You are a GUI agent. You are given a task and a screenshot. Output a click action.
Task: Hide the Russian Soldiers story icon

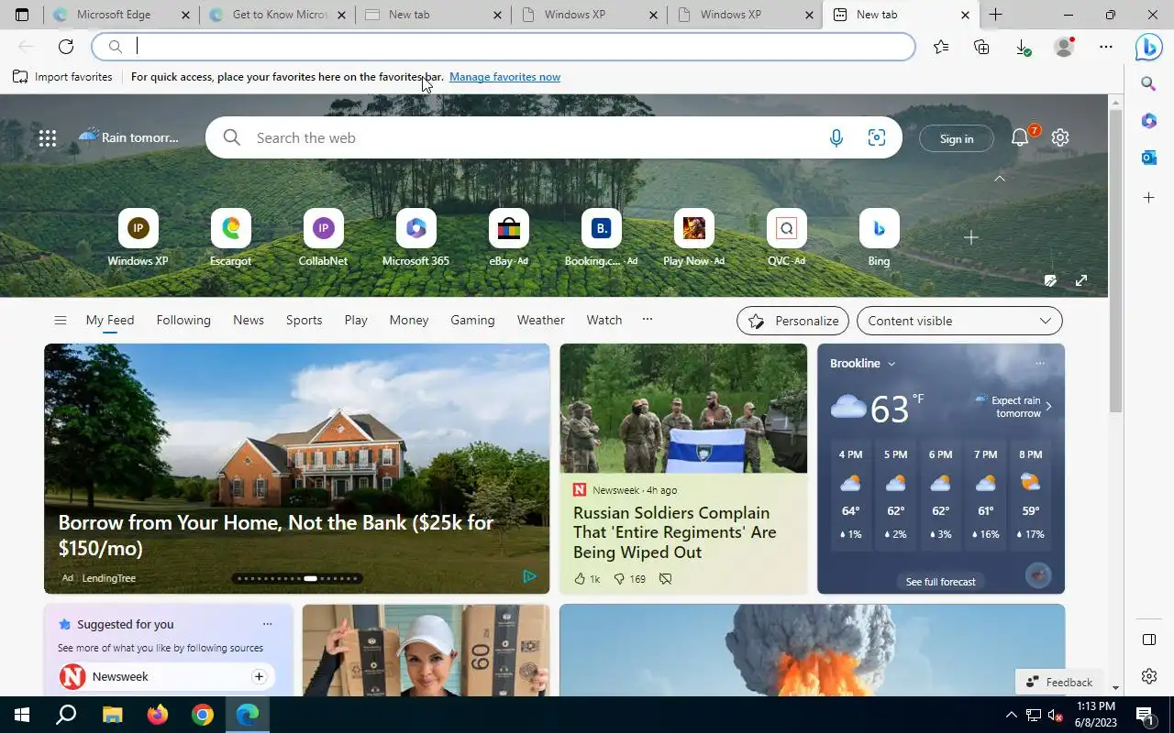pyautogui.click(x=666, y=578)
